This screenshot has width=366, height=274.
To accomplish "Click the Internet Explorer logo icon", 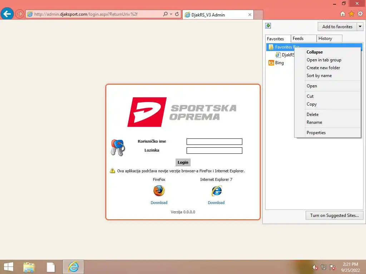I will click(x=216, y=191).
